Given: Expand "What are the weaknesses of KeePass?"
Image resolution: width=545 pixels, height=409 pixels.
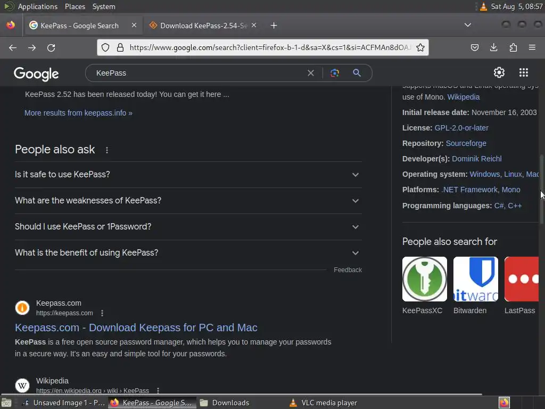Looking at the screenshot, I should [x=188, y=201].
